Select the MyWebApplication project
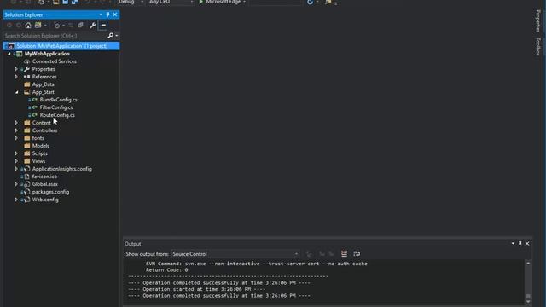This screenshot has width=546, height=307. tap(47, 54)
